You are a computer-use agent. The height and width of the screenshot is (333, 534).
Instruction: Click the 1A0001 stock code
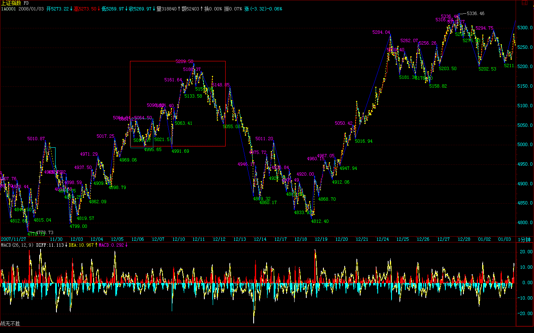(x=8, y=9)
